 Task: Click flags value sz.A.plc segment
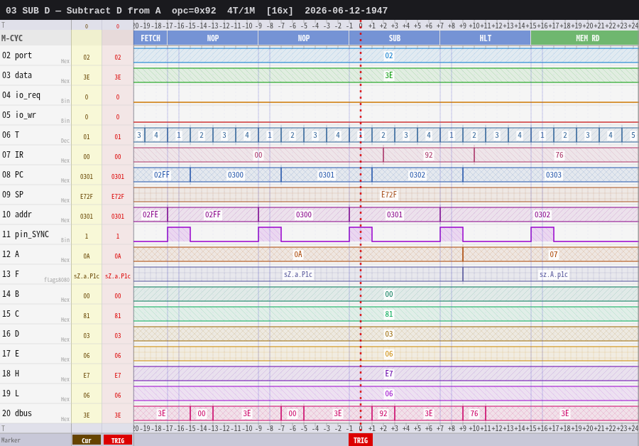pos(551,274)
